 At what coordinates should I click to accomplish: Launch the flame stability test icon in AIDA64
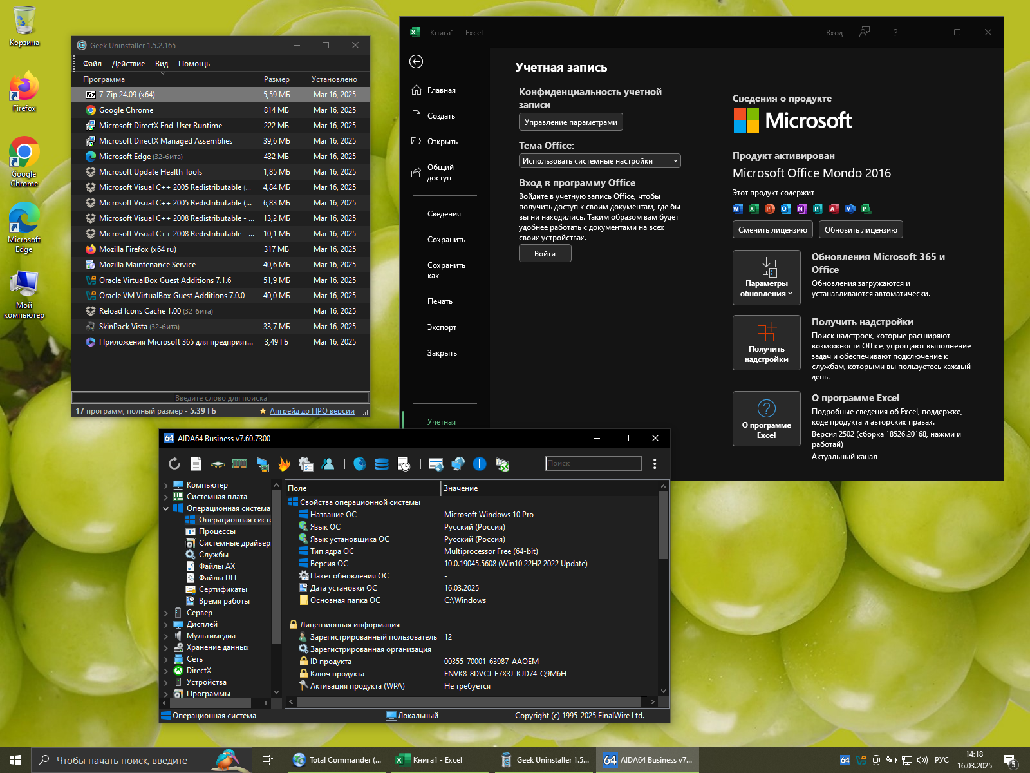pos(284,464)
